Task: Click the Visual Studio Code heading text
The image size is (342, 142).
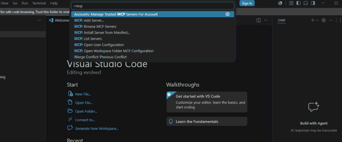Action: [107, 64]
